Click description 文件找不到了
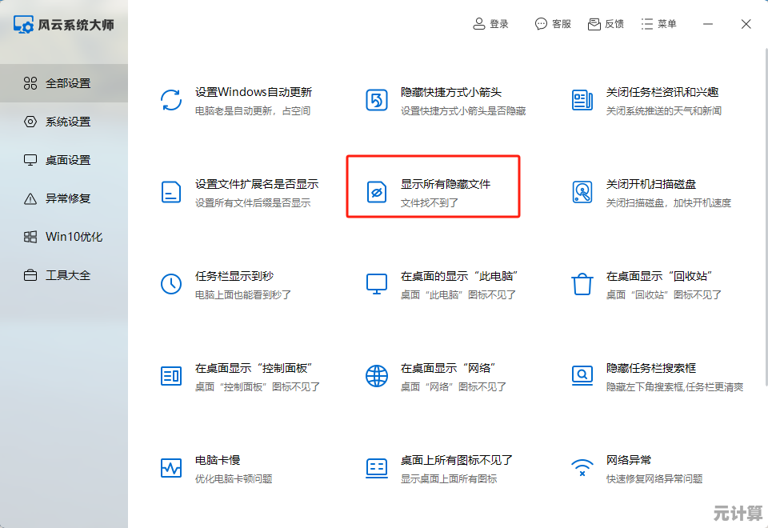768x528 pixels. (430, 203)
